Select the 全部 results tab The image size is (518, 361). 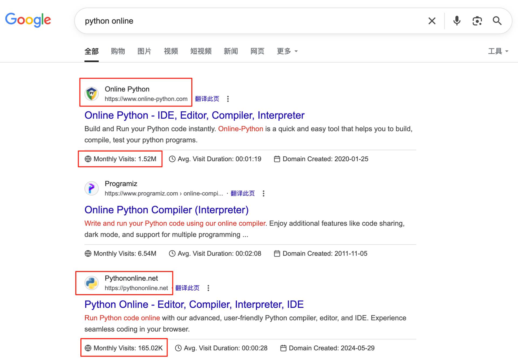pos(91,51)
